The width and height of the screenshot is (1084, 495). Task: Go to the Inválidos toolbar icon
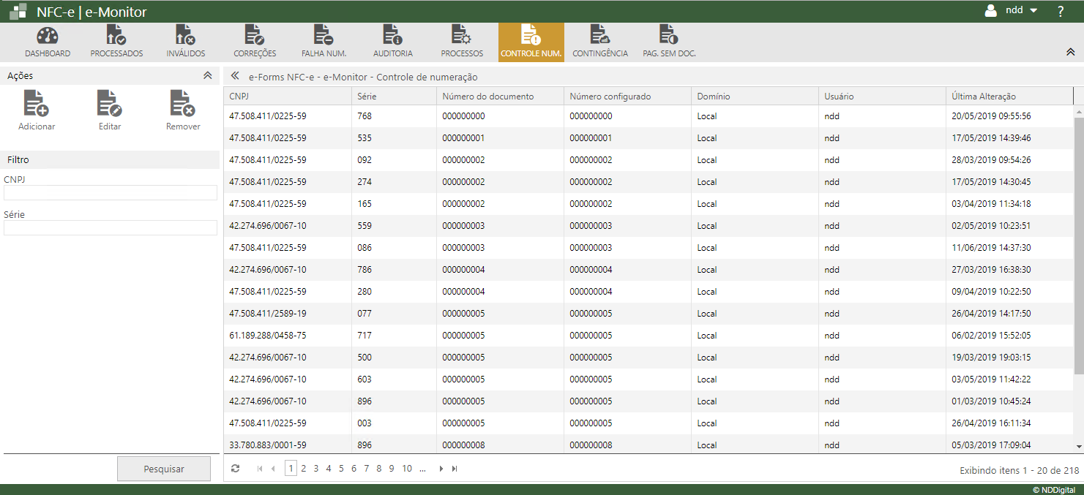tap(185, 36)
